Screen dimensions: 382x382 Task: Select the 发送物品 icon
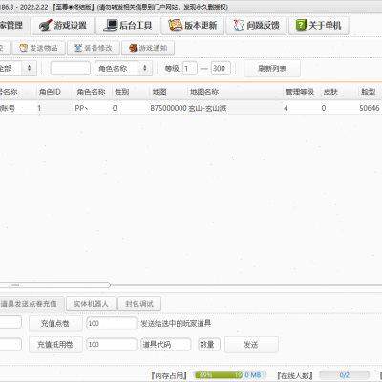tap(24, 48)
